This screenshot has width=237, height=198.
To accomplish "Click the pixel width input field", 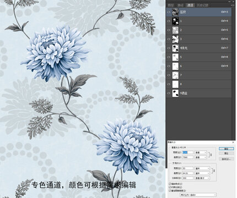I will tap(188, 152).
